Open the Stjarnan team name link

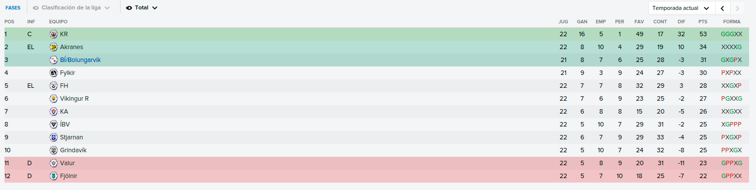(x=71, y=137)
